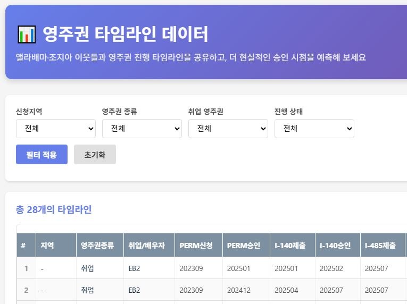Select the 취업/배우자 column header
This screenshot has width=407, height=304.
coord(147,246)
